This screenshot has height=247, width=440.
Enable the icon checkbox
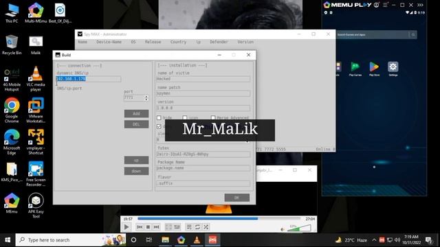(185, 117)
